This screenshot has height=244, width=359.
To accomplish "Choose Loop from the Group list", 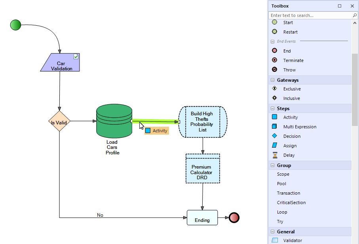I will click(282, 212).
